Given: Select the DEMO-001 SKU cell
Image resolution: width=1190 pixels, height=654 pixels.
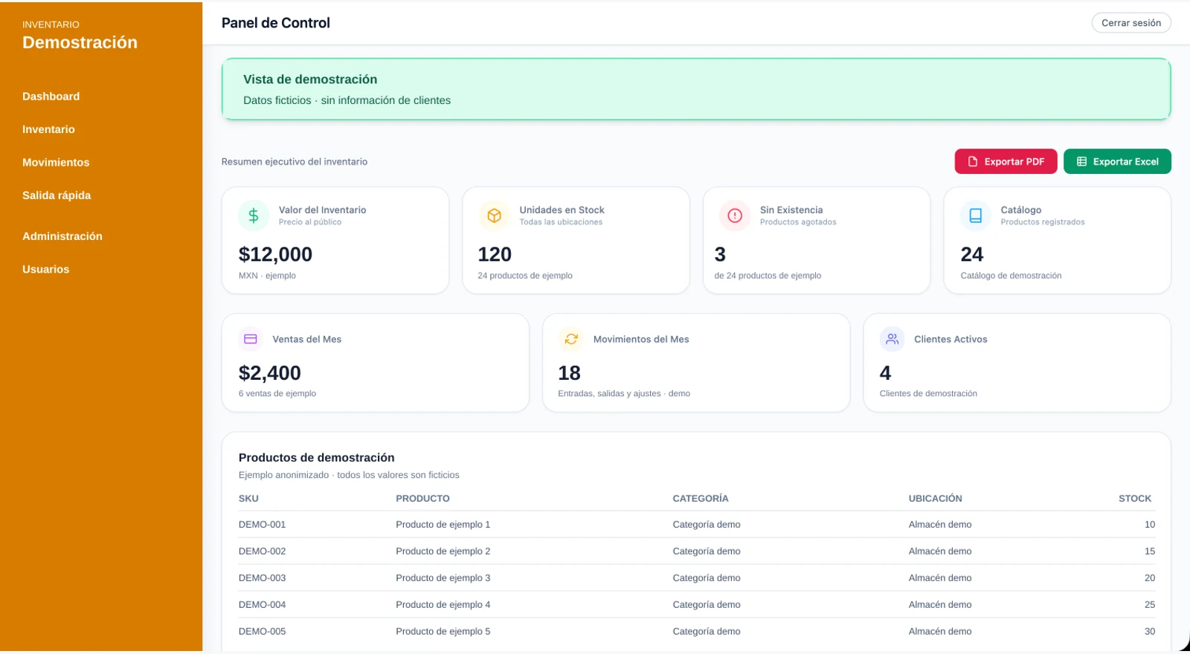Looking at the screenshot, I should [x=262, y=525].
